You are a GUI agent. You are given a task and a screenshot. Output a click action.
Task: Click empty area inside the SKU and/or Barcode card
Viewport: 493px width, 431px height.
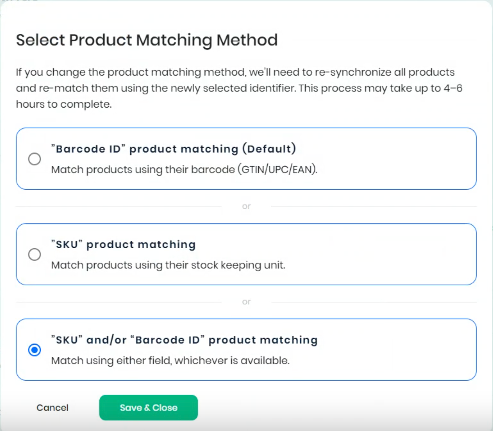(396, 350)
